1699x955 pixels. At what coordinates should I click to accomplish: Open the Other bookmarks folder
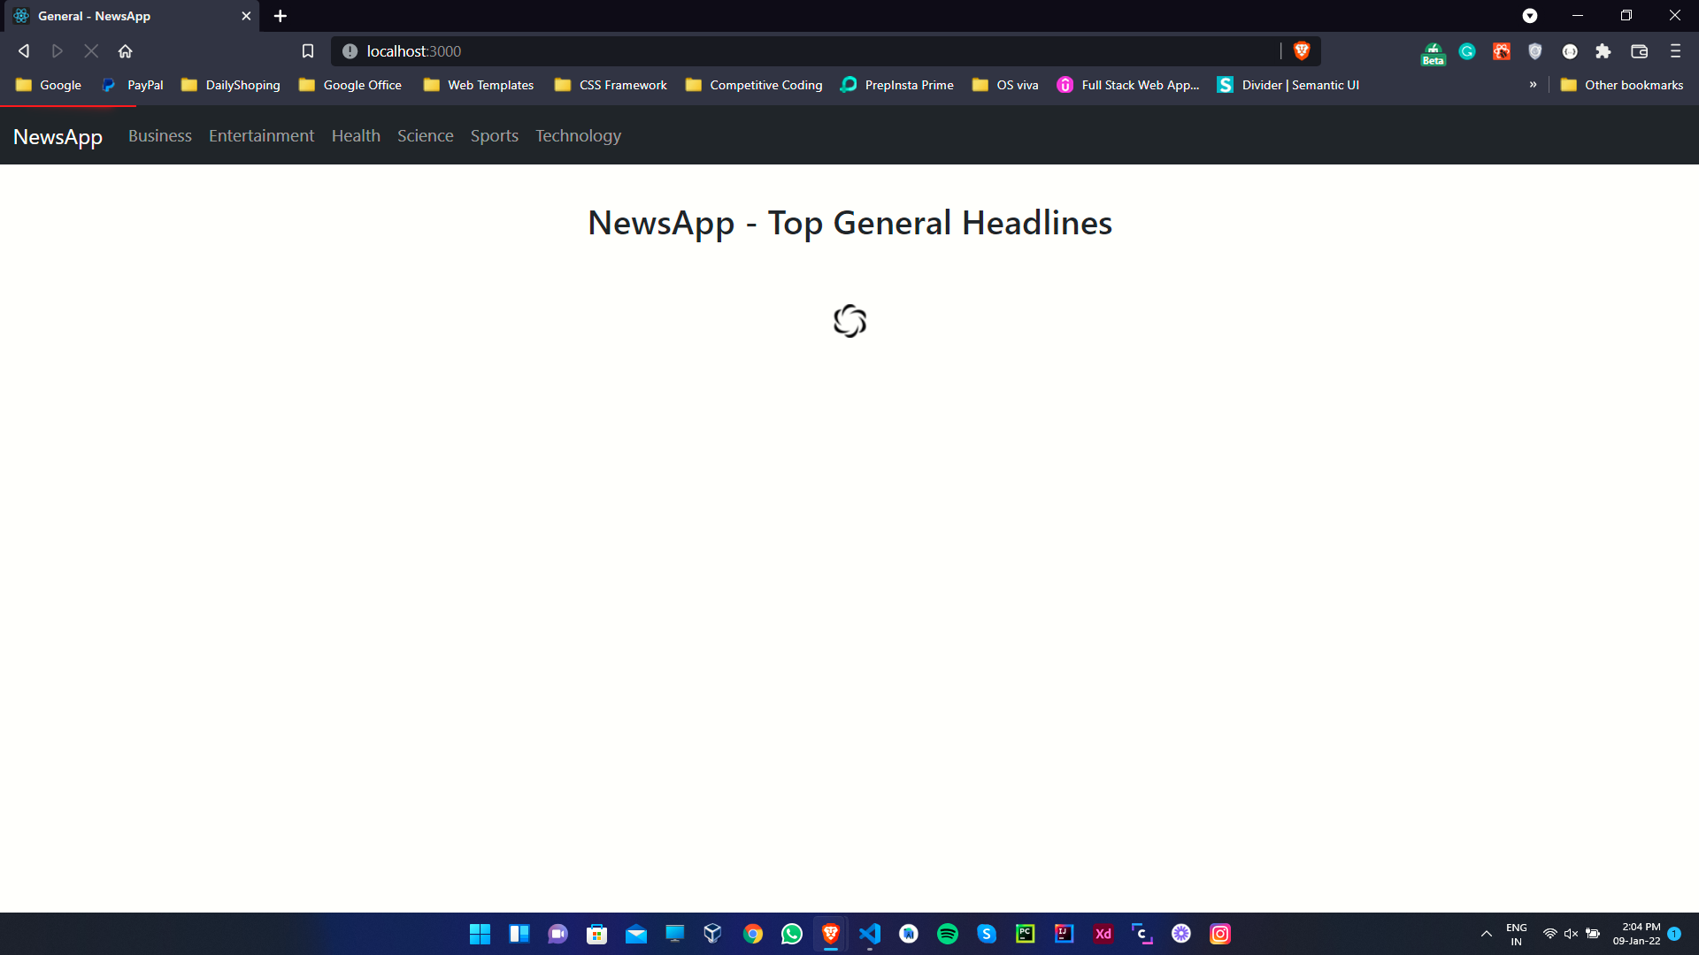[1622, 84]
